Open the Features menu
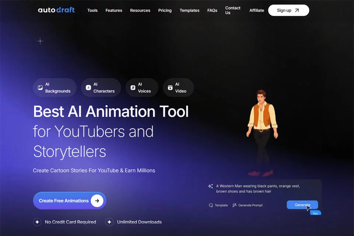Viewport: 354px width, 236px height. pos(114,10)
